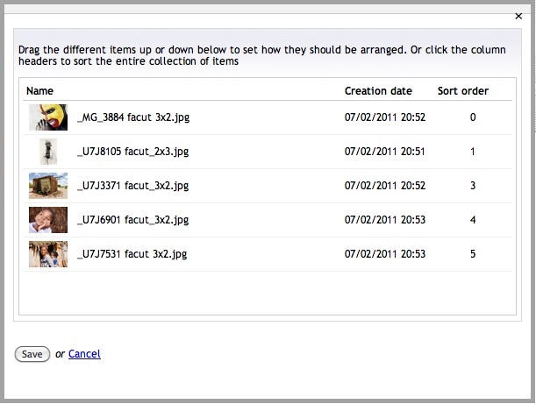536x404 pixels.
Task: Select the _U7J8105 facut_2x3.jpg filename
Action: point(133,152)
